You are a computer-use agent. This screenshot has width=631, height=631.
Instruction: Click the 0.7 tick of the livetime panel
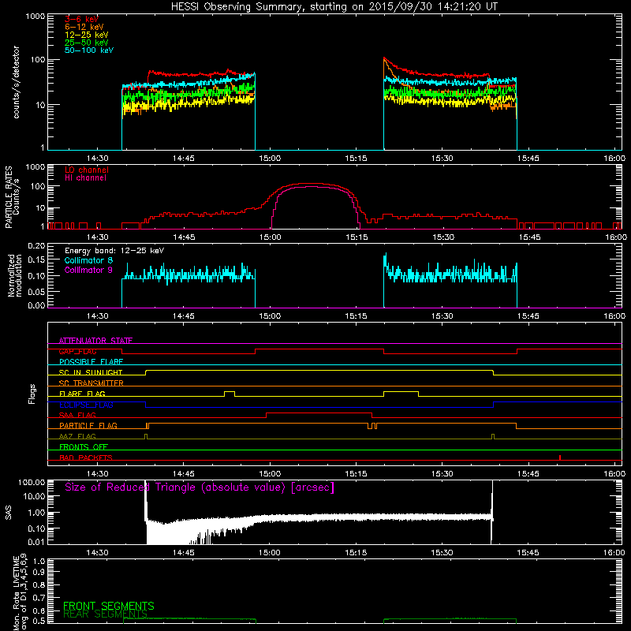tap(39, 598)
